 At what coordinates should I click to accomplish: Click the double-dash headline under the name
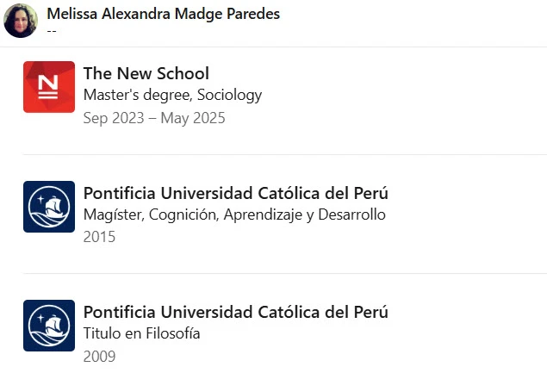click(x=52, y=31)
